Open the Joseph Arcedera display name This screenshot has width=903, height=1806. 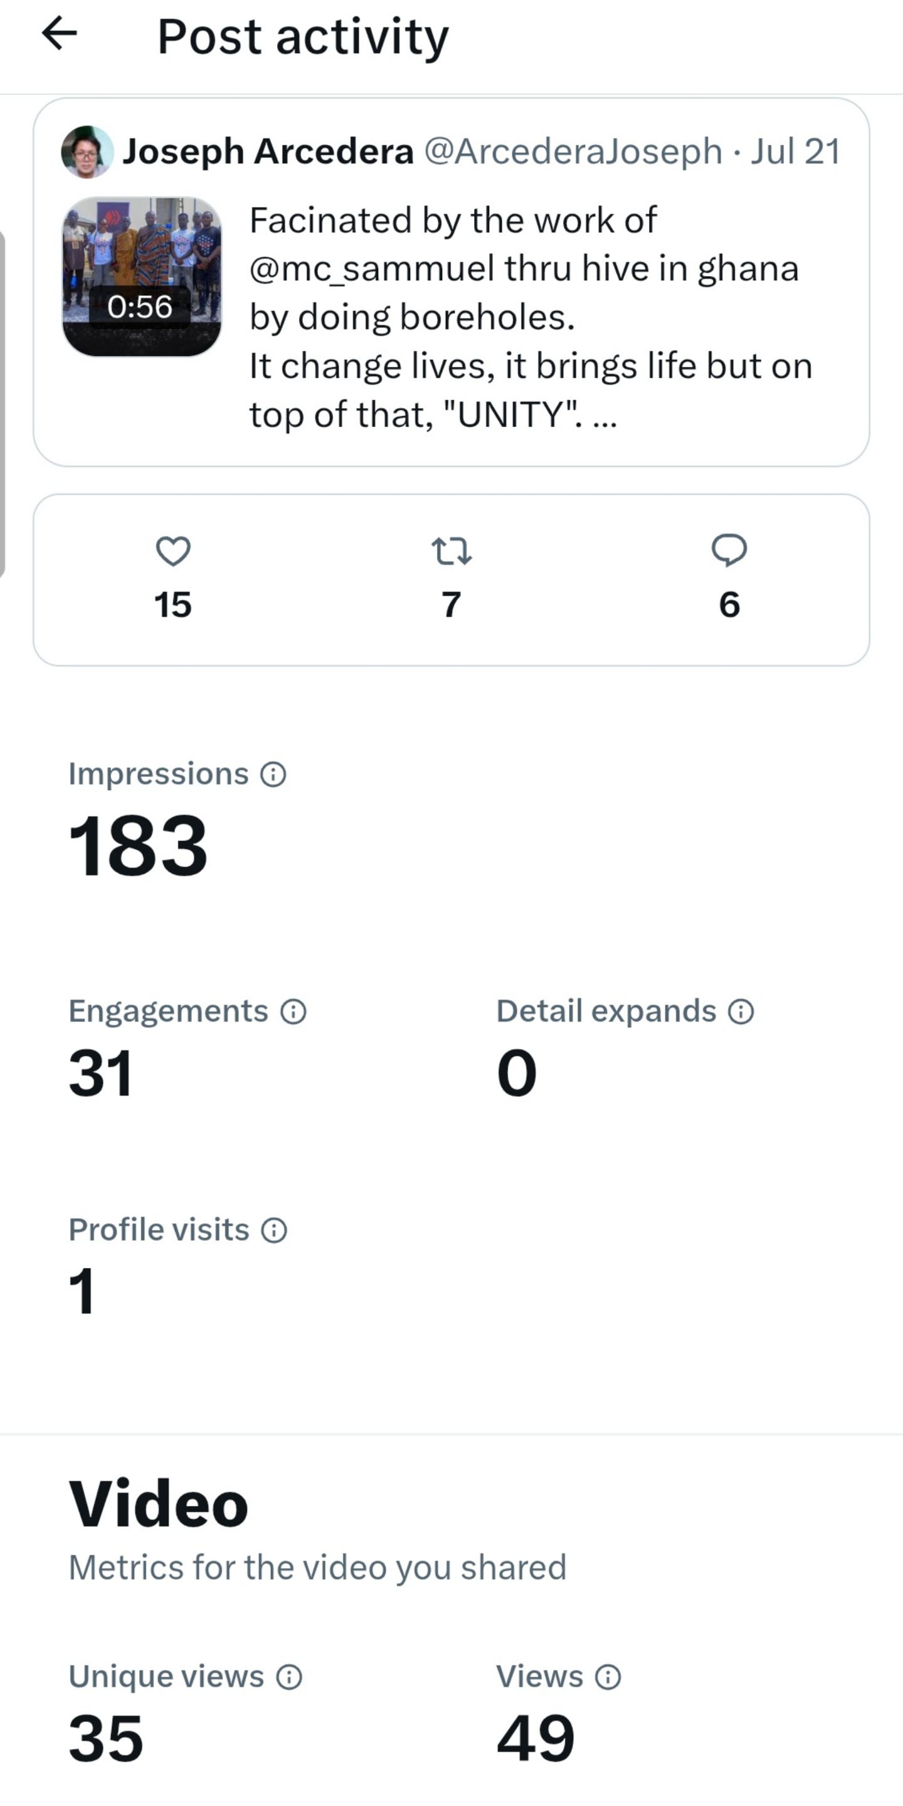268,151
